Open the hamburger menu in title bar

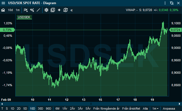tap(166, 3)
